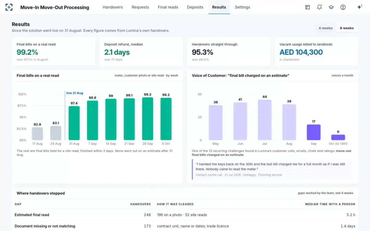Select the 28 Sep bar showing 99.3
This screenshot has height=231, width=370.
pyautogui.click(x=148, y=119)
